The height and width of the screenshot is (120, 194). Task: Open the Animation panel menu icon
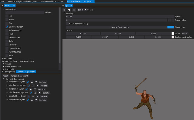[x=3, y=5]
